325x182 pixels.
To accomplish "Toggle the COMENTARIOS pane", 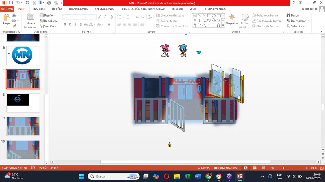I will [x=225, y=168].
